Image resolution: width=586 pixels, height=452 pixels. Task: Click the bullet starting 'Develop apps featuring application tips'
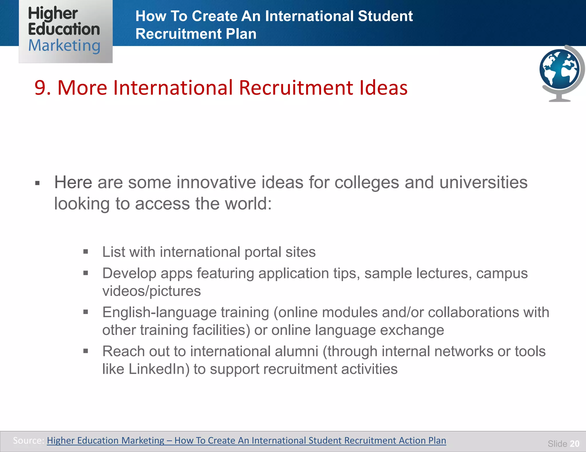coord(315,282)
